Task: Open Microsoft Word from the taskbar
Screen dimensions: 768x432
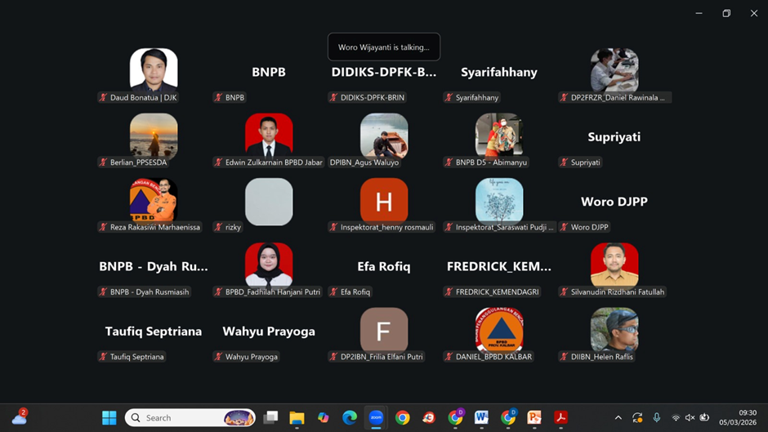Action: coord(481,417)
